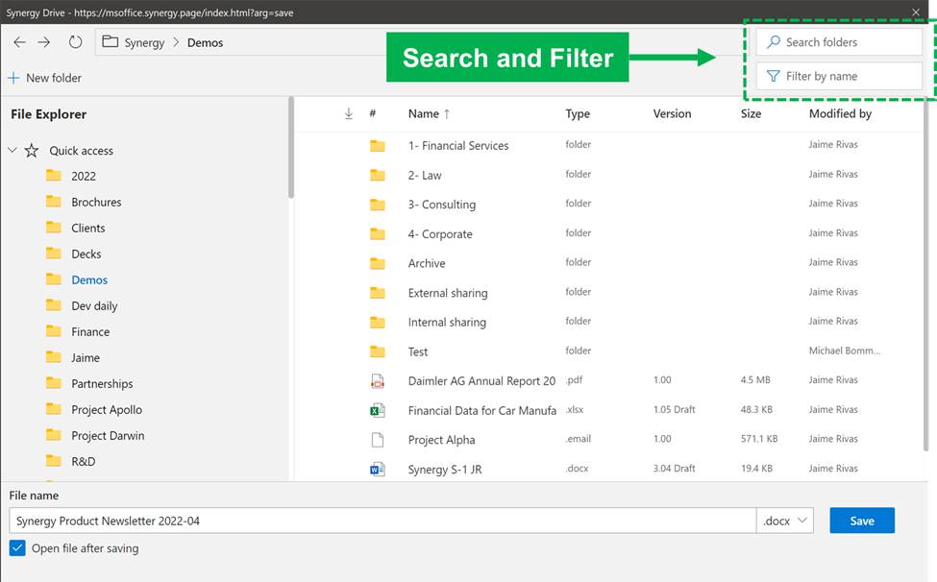Click the file list vertical scrollbar

[926, 275]
